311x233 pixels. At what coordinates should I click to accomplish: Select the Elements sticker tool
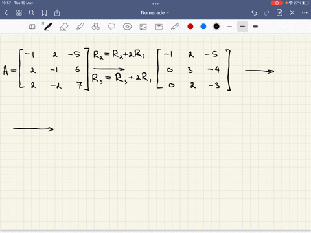click(127, 27)
